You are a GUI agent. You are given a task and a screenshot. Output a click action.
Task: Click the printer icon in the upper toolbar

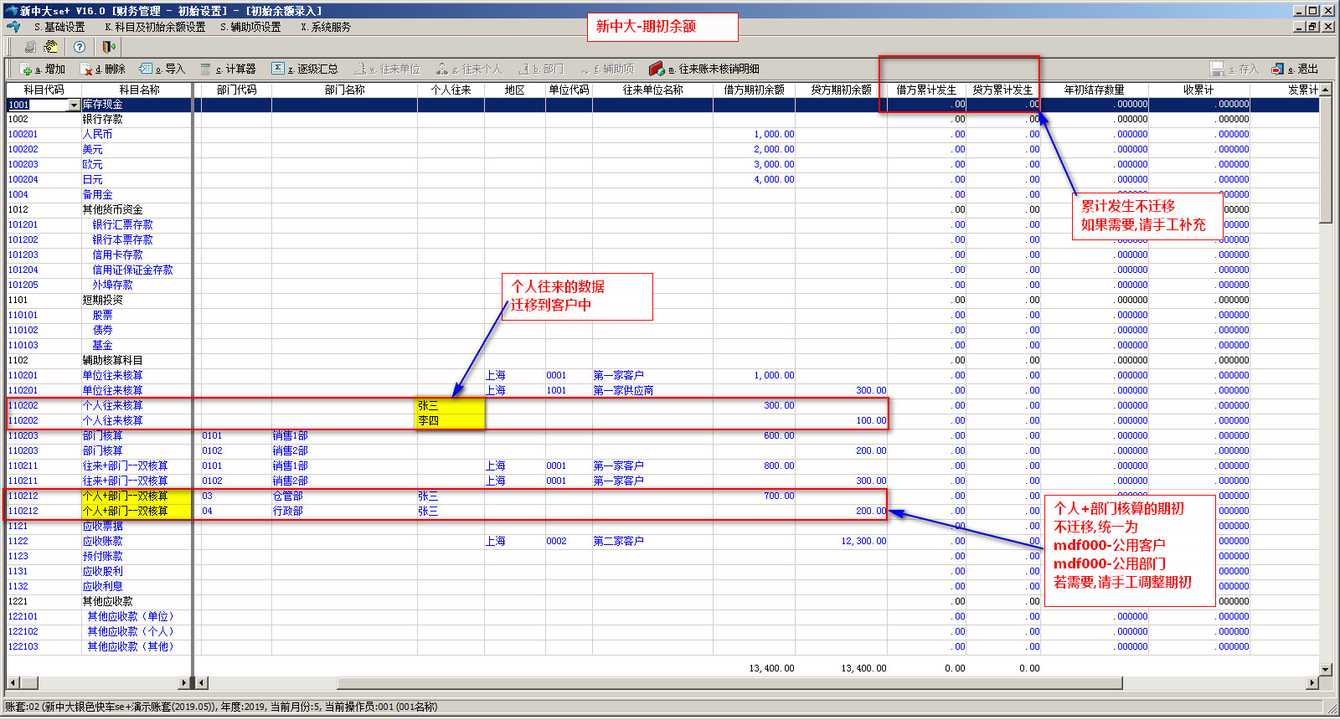tap(30, 47)
